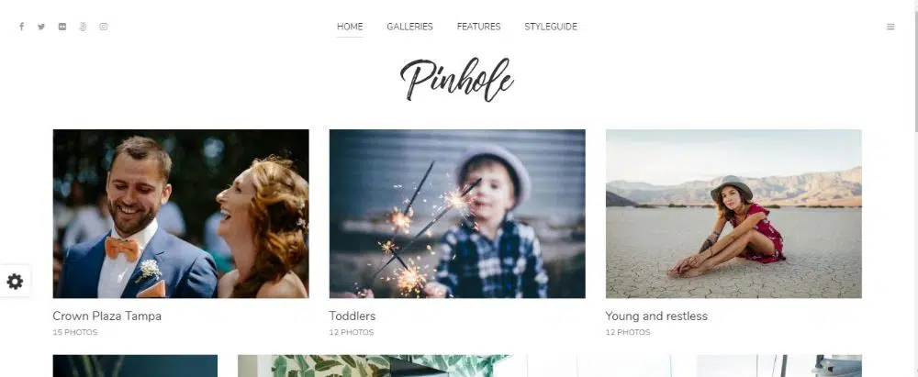Open the Instagram social link
918x377 pixels.
coord(104,27)
